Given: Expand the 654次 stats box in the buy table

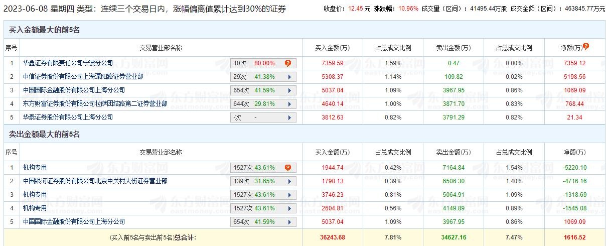Looking at the screenshot, I should click(x=263, y=90).
